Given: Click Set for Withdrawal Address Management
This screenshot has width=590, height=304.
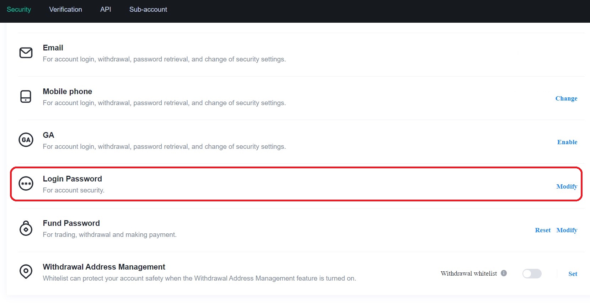Looking at the screenshot, I should [573, 274].
